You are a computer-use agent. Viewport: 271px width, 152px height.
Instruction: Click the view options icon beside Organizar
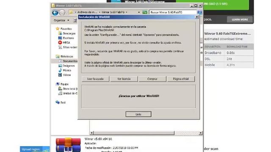[x=75, y=20]
